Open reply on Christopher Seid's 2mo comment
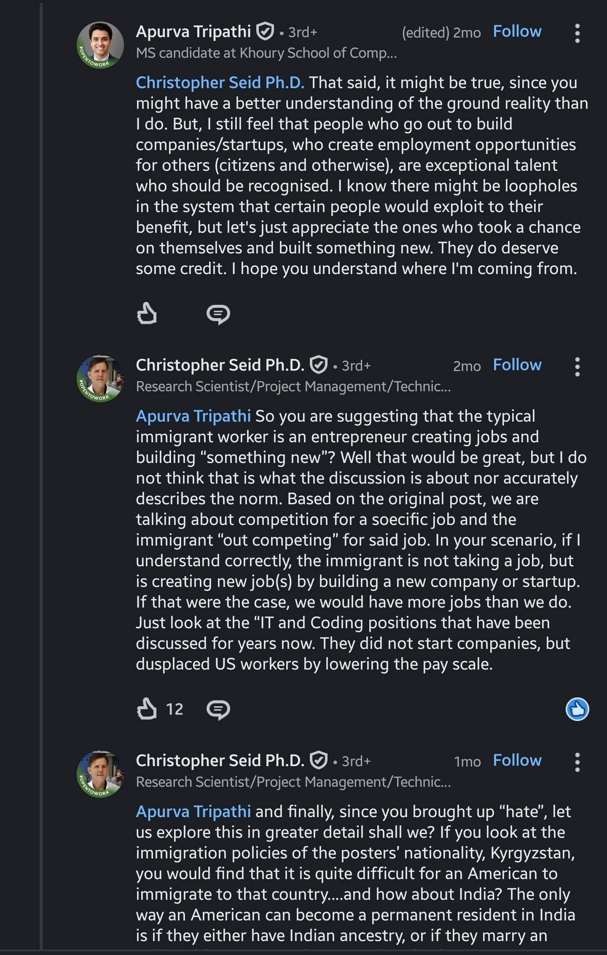 coord(218,709)
